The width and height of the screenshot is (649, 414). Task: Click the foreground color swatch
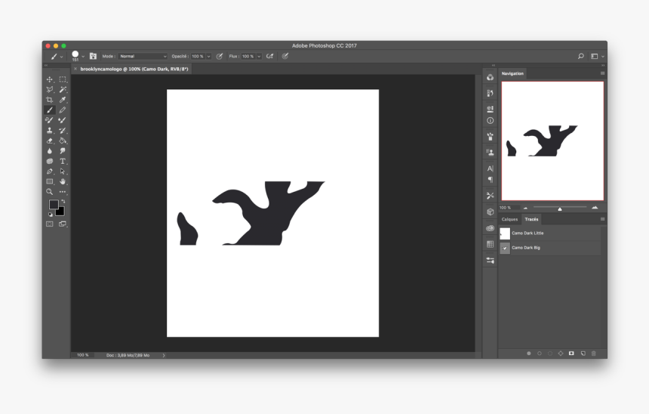click(x=54, y=205)
